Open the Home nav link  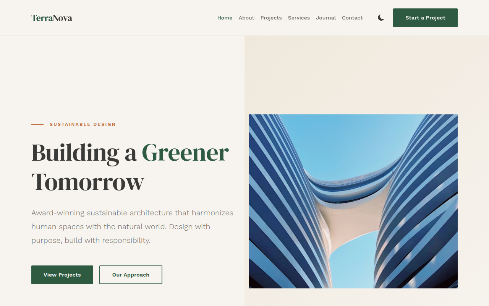point(225,18)
